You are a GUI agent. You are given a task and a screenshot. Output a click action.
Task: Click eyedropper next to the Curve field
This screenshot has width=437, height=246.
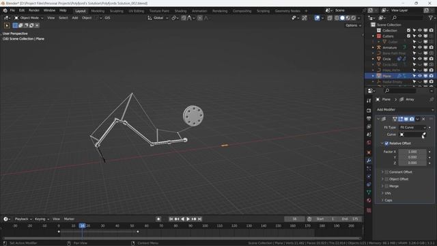pyautogui.click(x=423, y=135)
